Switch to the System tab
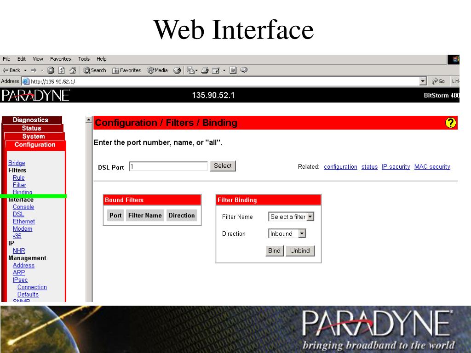This screenshot has width=471, height=353. (x=34, y=136)
